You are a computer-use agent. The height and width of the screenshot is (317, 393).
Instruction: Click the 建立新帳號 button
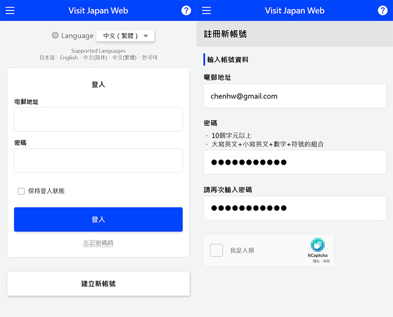[98, 284]
